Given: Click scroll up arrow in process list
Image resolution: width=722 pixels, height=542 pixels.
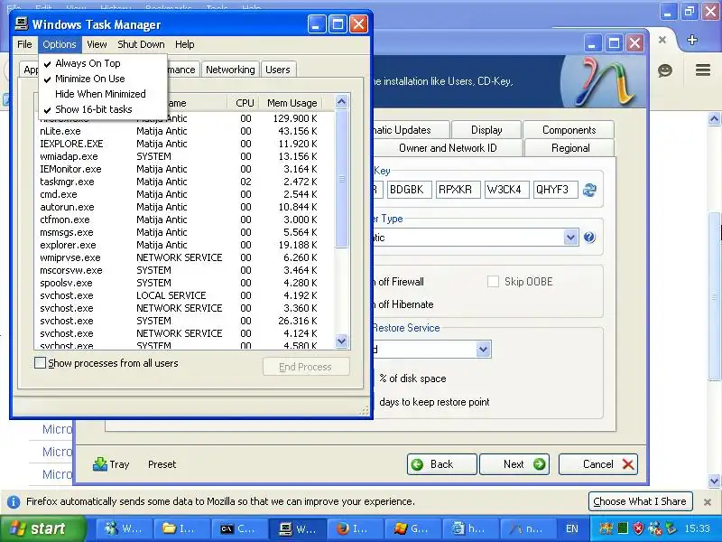Looking at the screenshot, I should pos(341,102).
